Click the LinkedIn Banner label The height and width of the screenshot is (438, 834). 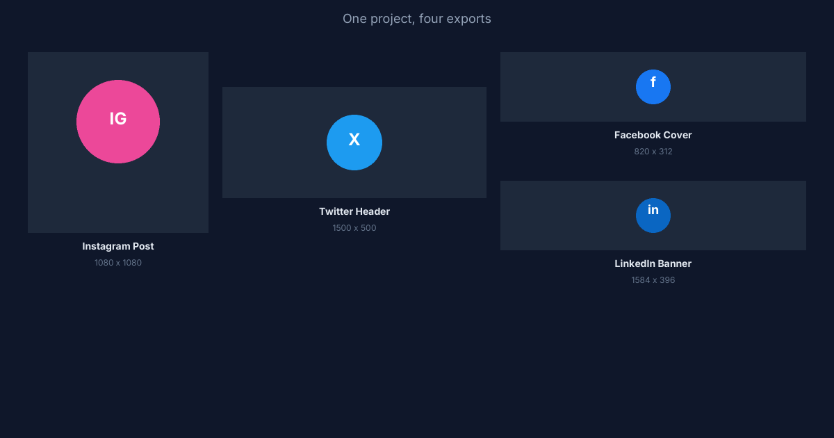coord(653,263)
